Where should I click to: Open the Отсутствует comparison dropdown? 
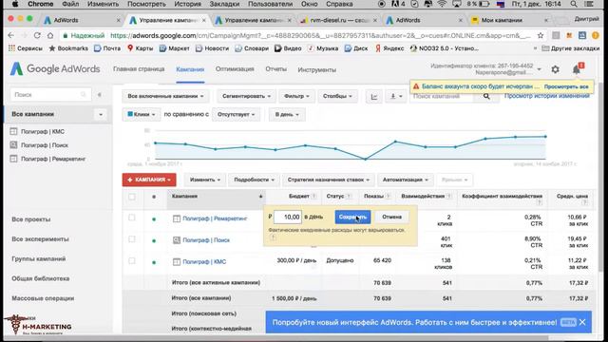(x=236, y=114)
